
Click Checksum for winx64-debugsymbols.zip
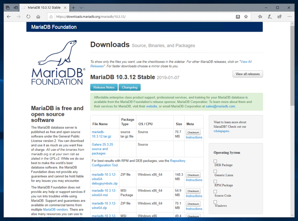(193, 175)
